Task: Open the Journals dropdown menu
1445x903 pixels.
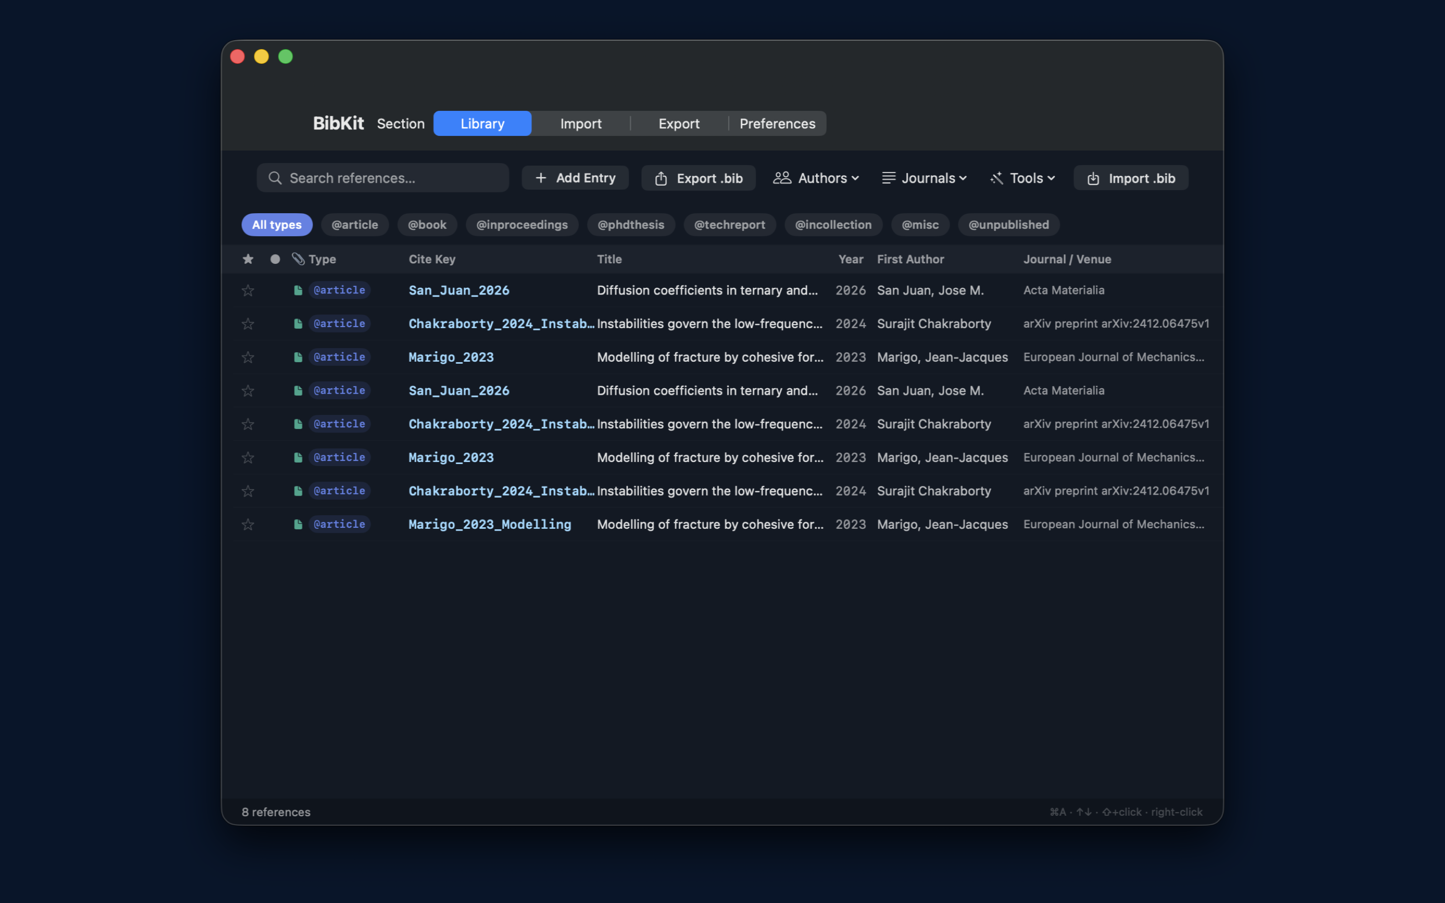Action: (x=924, y=178)
